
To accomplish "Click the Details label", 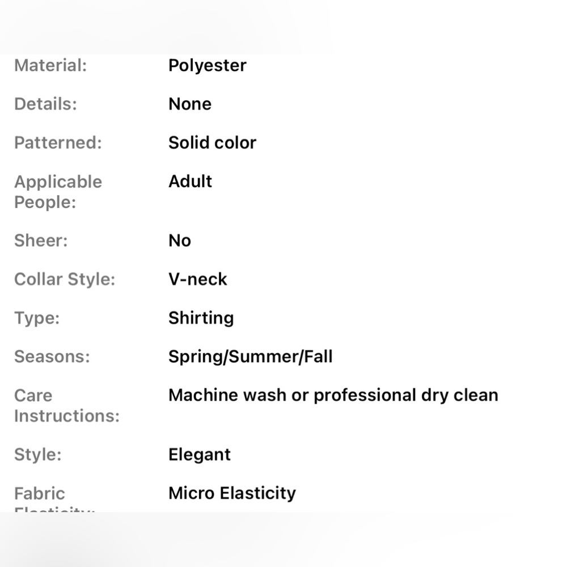I will (45, 104).
